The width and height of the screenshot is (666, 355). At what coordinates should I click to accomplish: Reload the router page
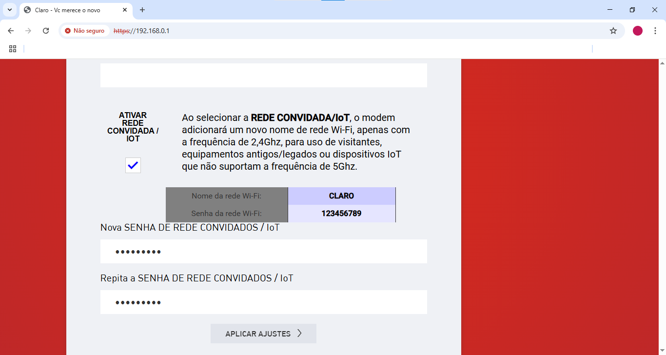[x=46, y=31]
